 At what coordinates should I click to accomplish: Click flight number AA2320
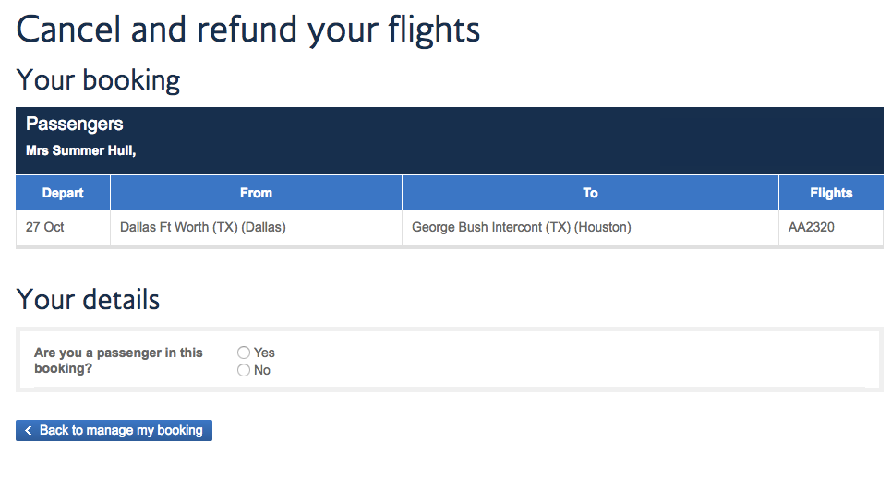812,227
